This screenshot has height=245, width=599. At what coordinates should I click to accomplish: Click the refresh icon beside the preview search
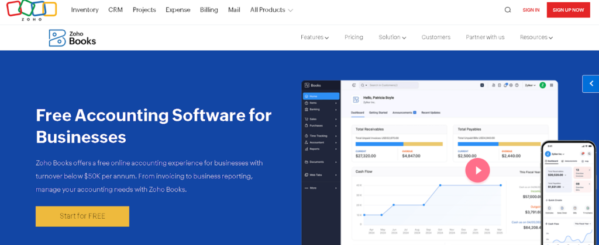pyautogui.click(x=354, y=85)
